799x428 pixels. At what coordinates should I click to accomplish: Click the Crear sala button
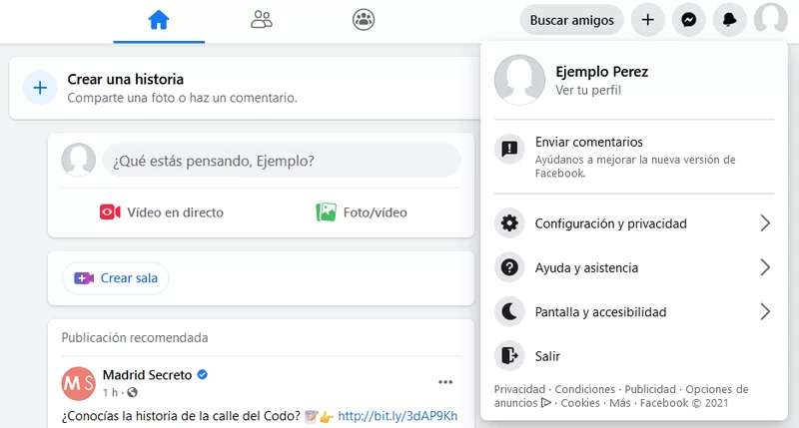click(x=116, y=278)
